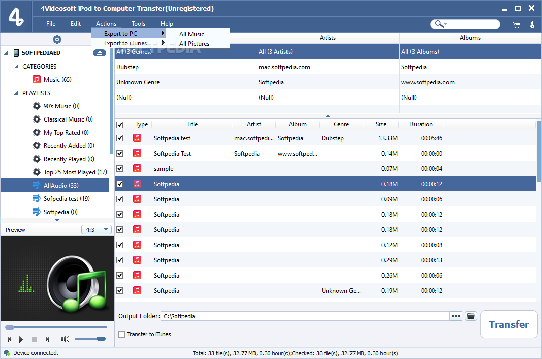The image size is (542, 359).
Task: Click the Music (65) category icon
Action: tap(36, 80)
